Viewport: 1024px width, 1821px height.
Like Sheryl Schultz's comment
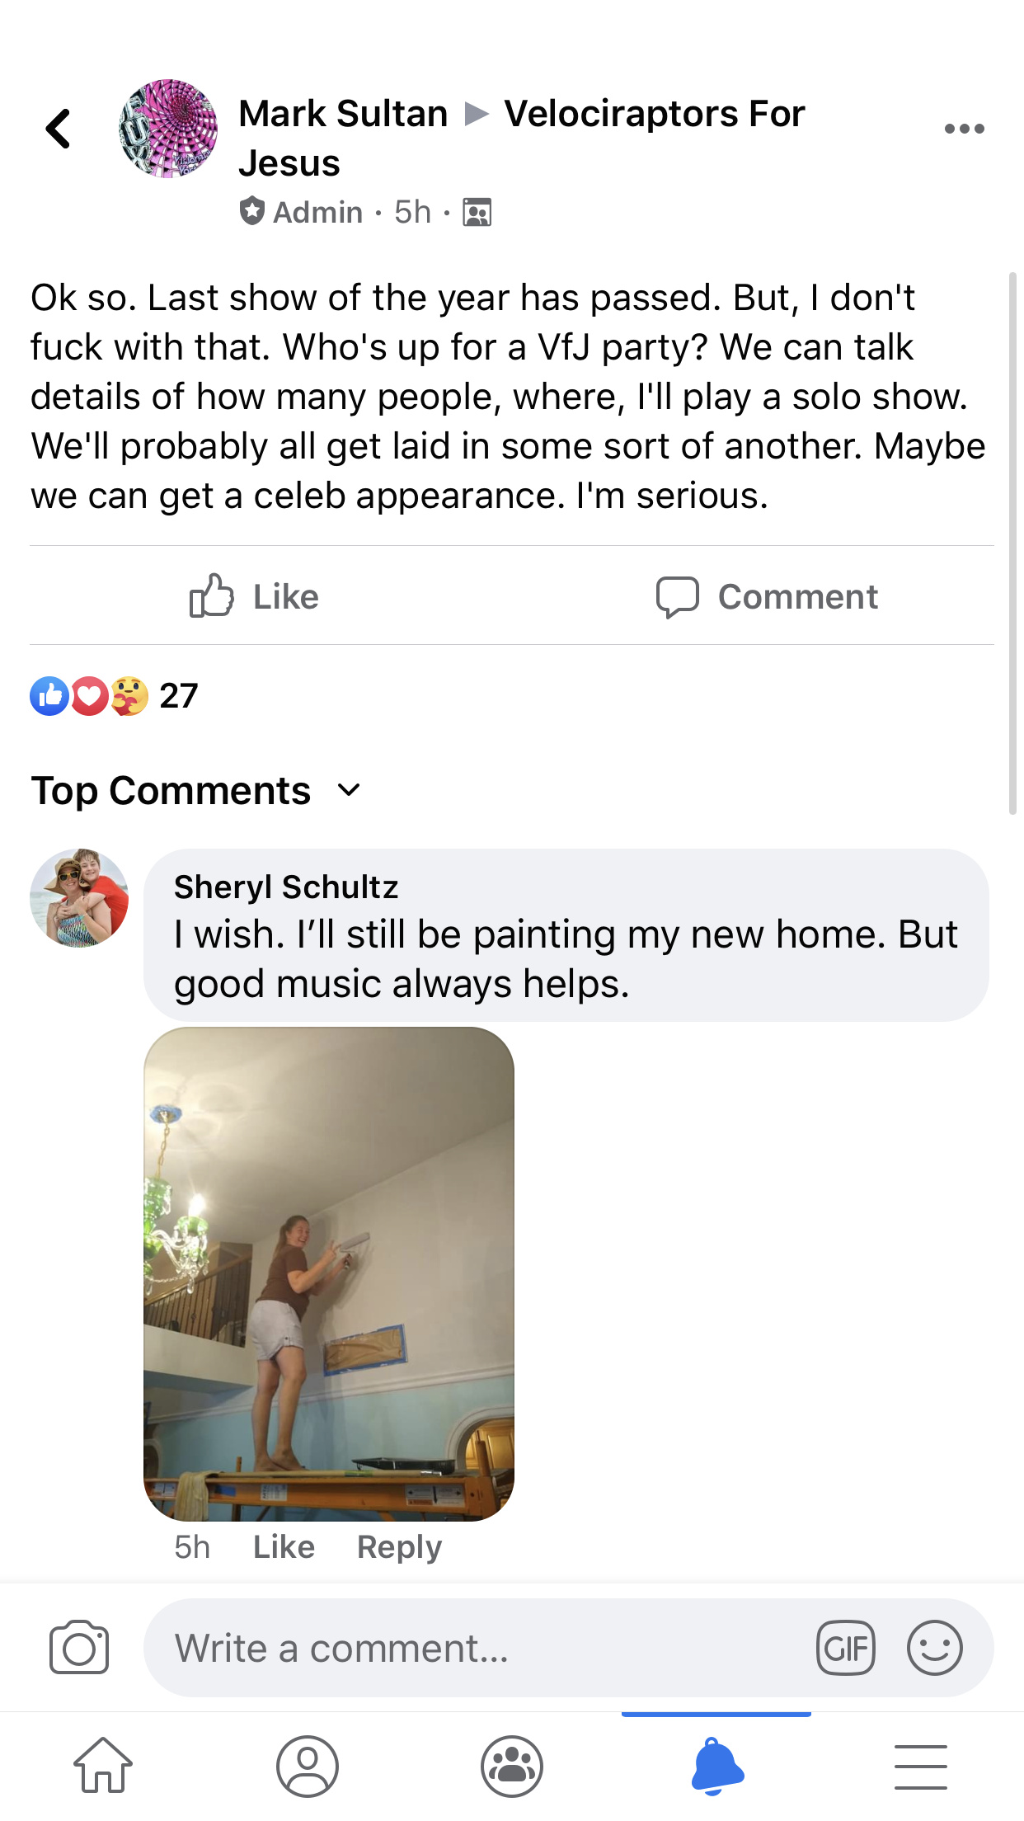click(x=284, y=1547)
